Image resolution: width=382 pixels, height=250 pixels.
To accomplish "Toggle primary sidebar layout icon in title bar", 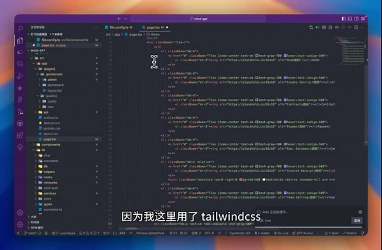I will 344,18.
